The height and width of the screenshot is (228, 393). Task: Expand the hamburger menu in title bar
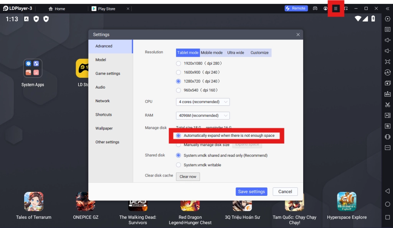[x=335, y=8]
